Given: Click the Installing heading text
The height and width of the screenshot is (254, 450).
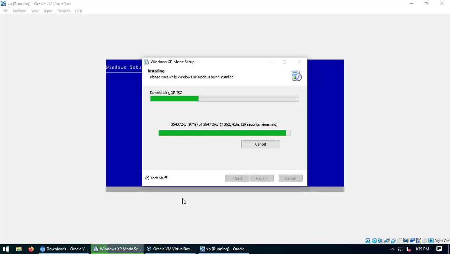Looking at the screenshot, I should click(156, 71).
